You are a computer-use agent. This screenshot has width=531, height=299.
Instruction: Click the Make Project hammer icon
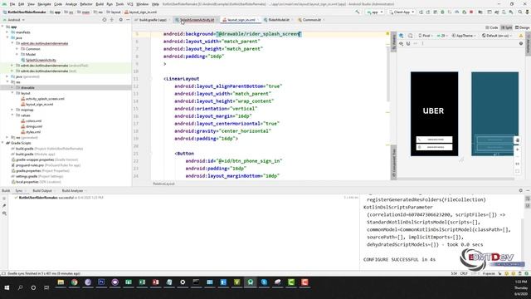click(358, 12)
